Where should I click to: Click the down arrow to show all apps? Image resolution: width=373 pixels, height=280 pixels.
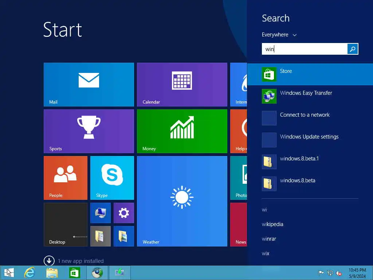(49, 261)
